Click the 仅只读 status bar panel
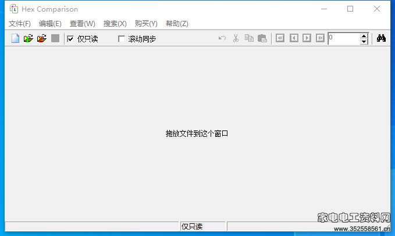 pos(203,226)
